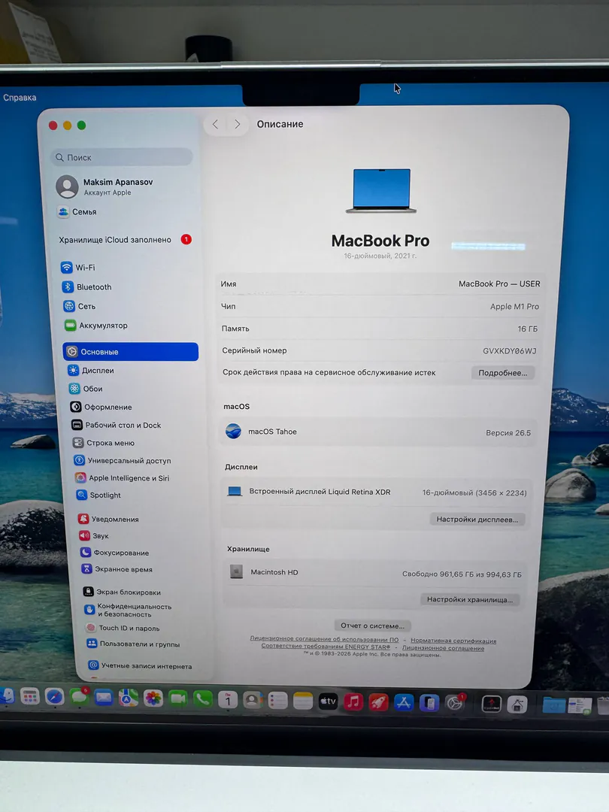609x812 pixels.
Task: Open Рабочий стол и Dock settings
Action: (x=117, y=425)
